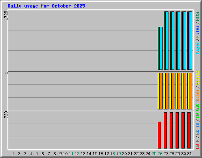Click the cyan hits bar for day 31

click(x=191, y=41)
